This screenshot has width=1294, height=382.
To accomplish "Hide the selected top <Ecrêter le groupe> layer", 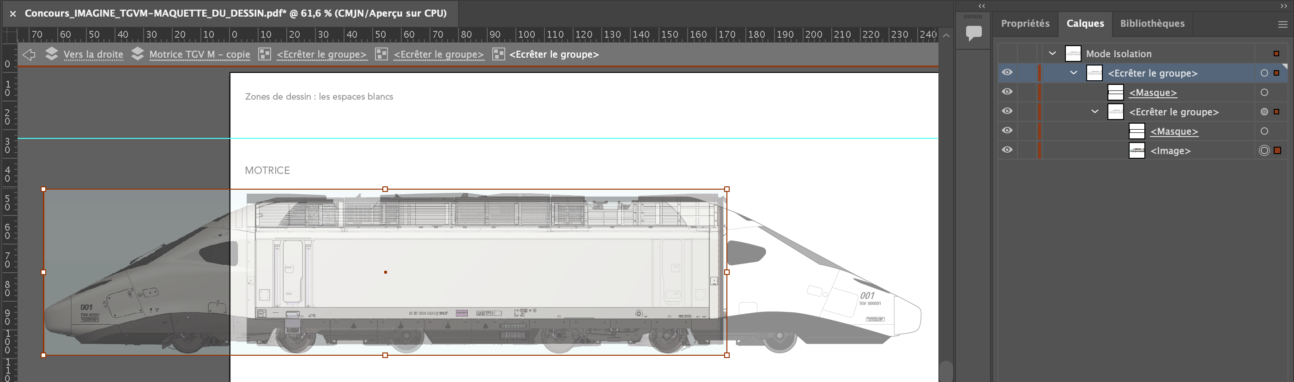I will coord(1007,73).
